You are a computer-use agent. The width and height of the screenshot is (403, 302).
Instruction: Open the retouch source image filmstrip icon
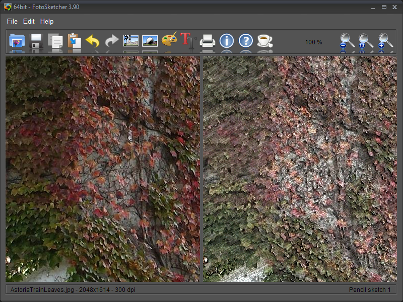(131, 40)
